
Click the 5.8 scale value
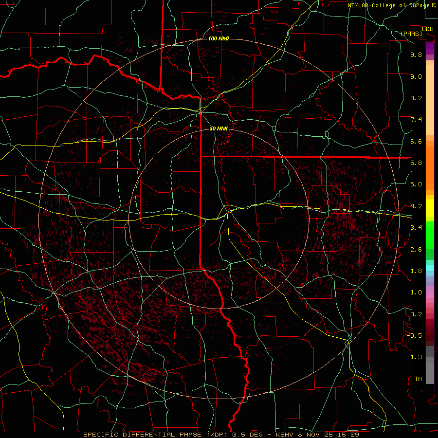tap(416, 163)
